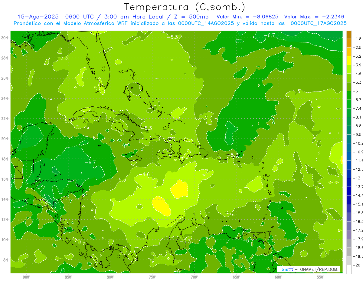Click the "0000UTC_14AGO2025" initialization timestamp
The width and height of the screenshot is (363, 281).
tap(206, 23)
